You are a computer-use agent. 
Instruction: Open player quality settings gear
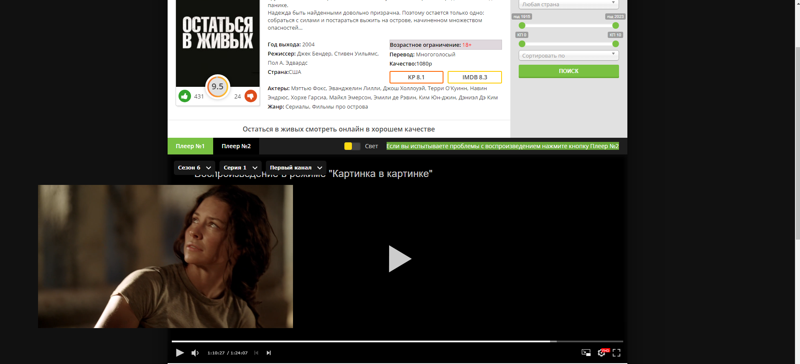coord(601,353)
